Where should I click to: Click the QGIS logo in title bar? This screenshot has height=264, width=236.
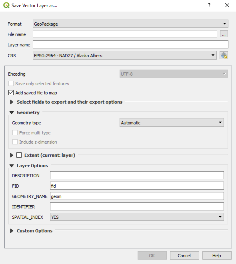(6, 5)
